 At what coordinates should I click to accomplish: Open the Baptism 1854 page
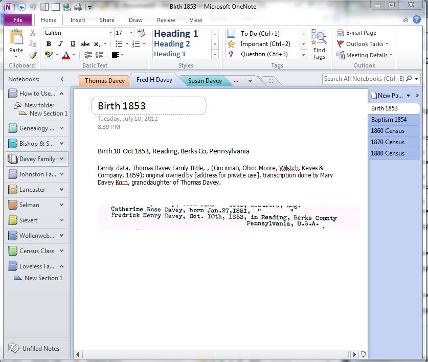click(393, 120)
